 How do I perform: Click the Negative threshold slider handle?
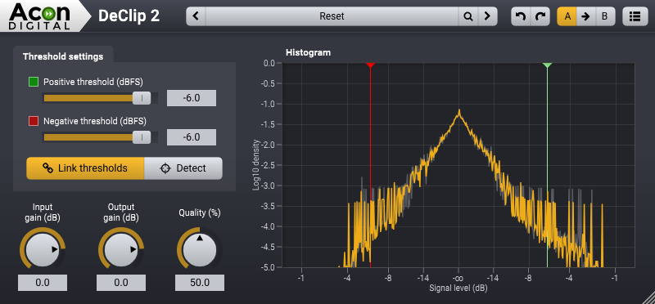pyautogui.click(x=142, y=137)
